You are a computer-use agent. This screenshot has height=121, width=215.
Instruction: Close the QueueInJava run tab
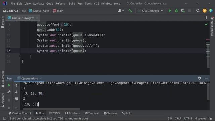click(41, 78)
